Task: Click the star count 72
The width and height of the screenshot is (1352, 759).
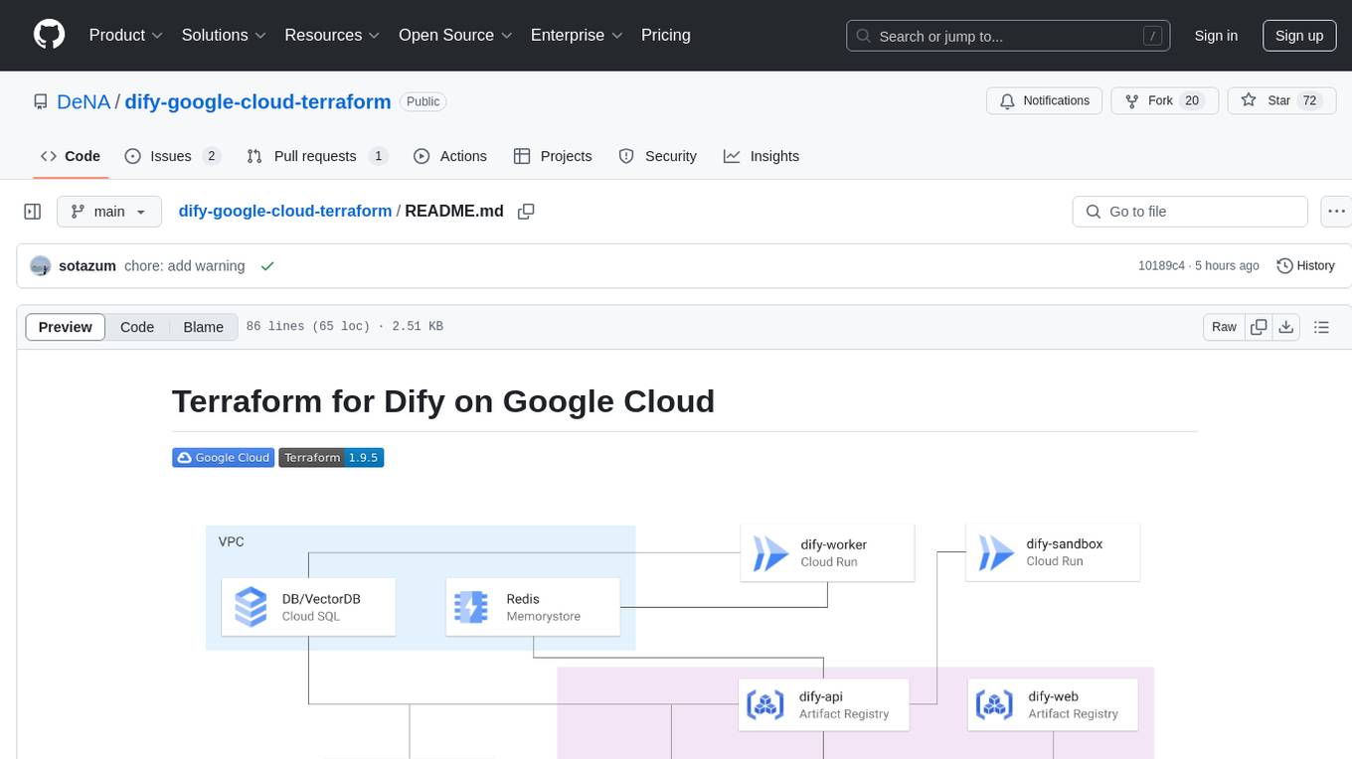Action: pyautogui.click(x=1309, y=100)
